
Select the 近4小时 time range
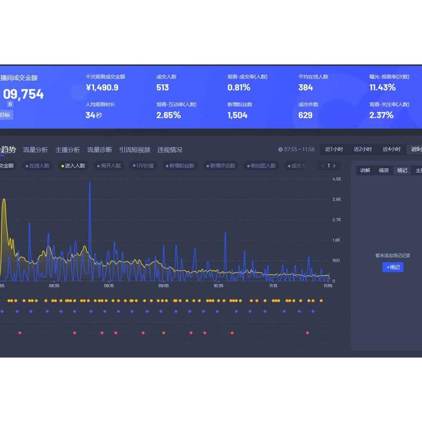[391, 149]
